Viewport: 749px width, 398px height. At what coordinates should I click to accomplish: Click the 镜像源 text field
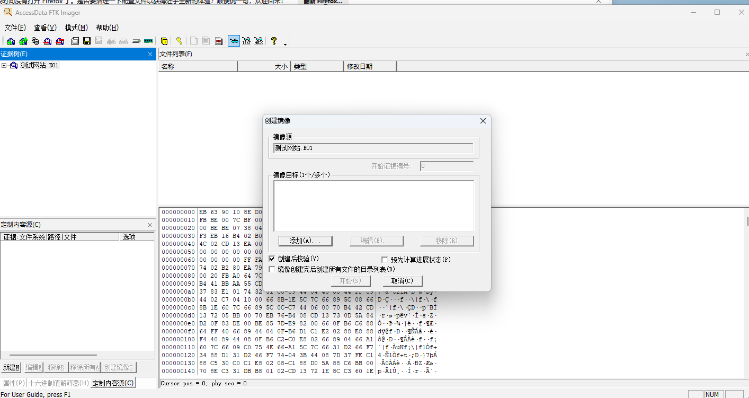click(373, 148)
